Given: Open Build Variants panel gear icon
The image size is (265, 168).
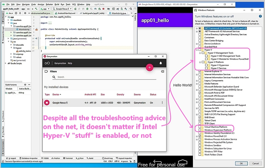Looking at the screenshot, I should pyautogui.click(x=25, y=85).
